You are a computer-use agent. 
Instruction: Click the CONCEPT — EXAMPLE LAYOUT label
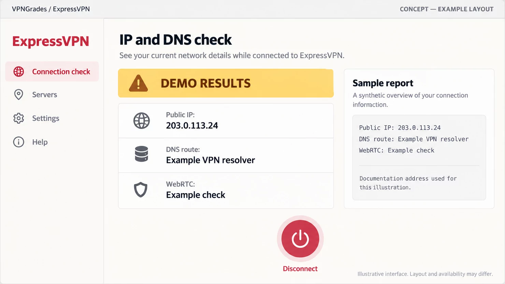[x=447, y=9]
